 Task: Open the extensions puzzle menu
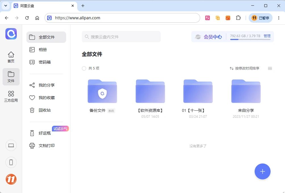coord(238,18)
